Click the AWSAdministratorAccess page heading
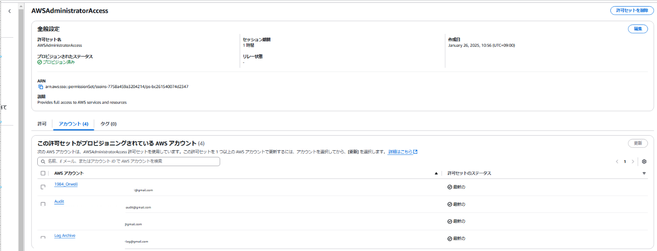This screenshot has width=657, height=251. [70, 11]
